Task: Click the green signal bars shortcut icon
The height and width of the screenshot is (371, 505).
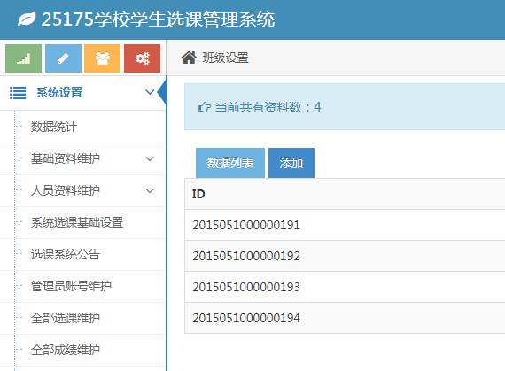Action: (24, 58)
